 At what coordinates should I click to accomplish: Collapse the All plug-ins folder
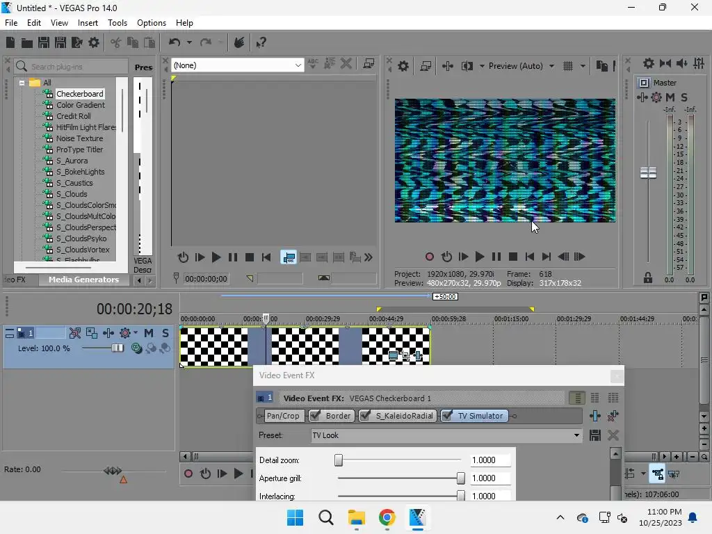click(22, 83)
